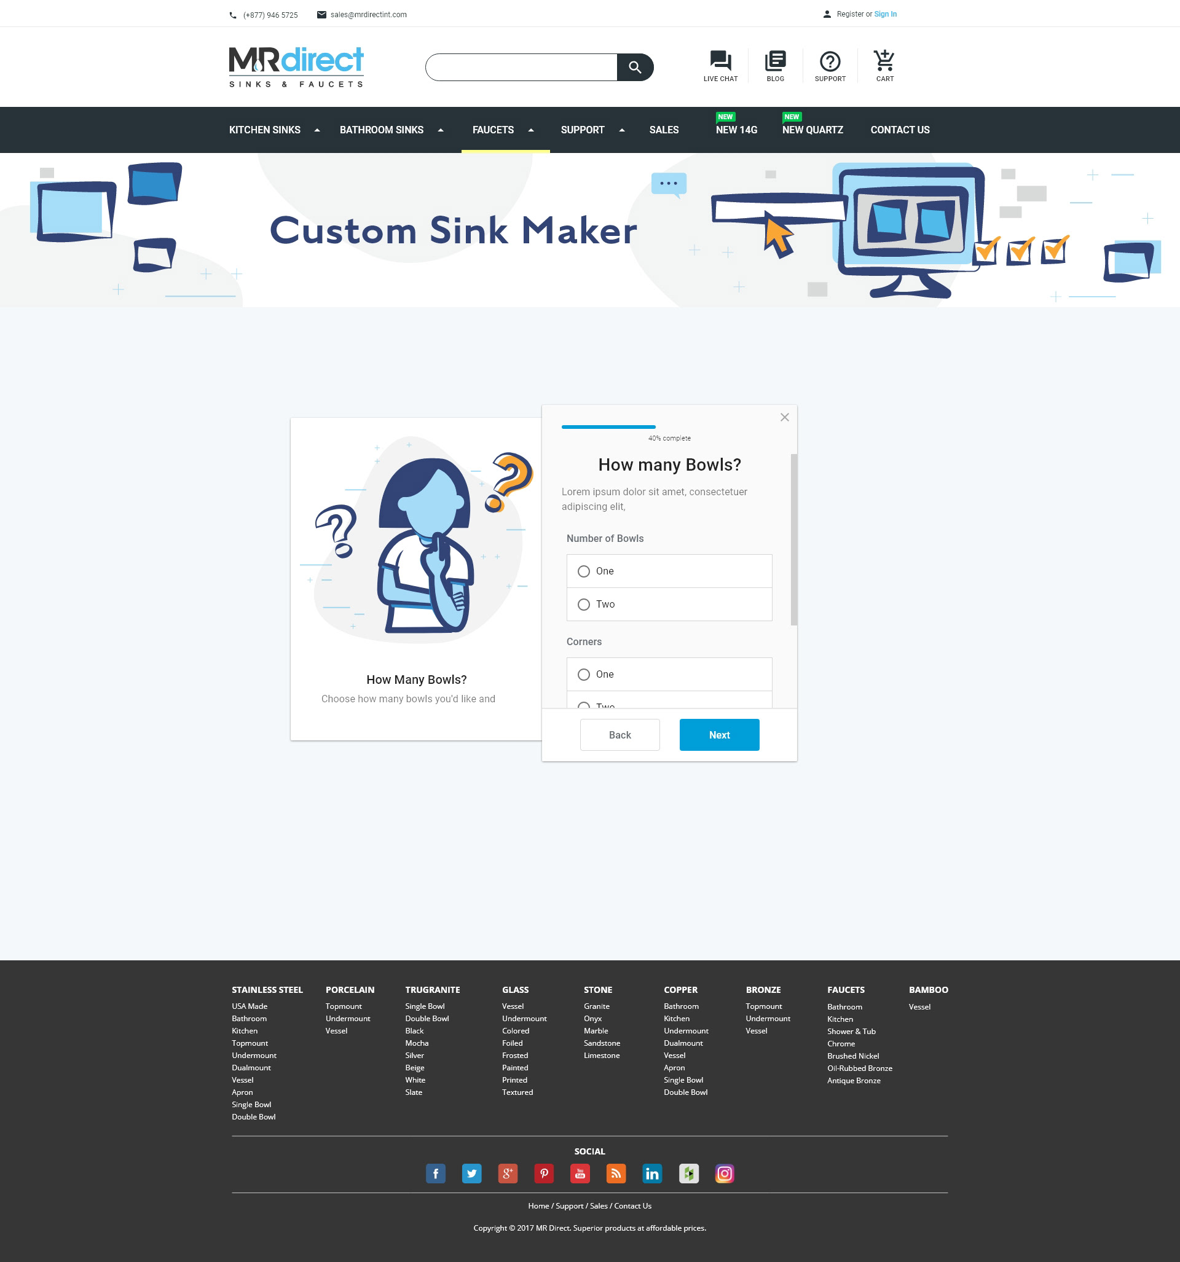Click the dialog vertical scrollbar
Screen dimensions: 1180x1262
click(793, 539)
